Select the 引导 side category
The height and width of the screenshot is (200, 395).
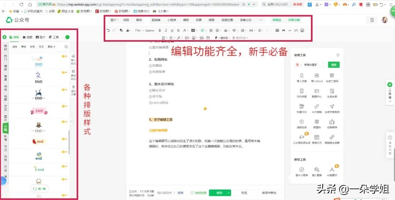click(x=5, y=138)
